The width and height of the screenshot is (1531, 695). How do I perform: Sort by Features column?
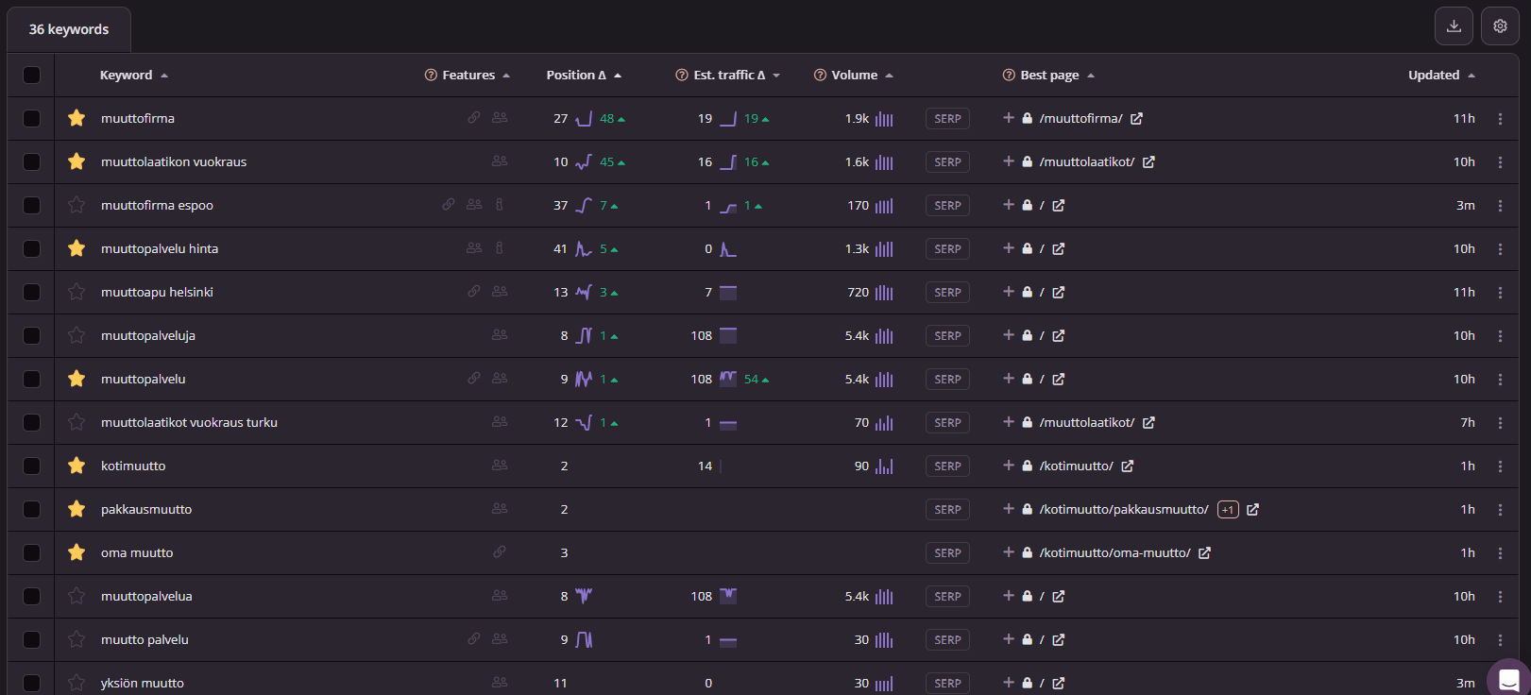[476, 76]
